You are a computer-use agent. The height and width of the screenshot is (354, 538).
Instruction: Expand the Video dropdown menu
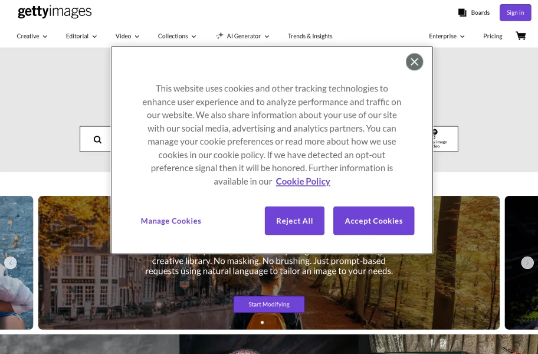click(x=127, y=36)
